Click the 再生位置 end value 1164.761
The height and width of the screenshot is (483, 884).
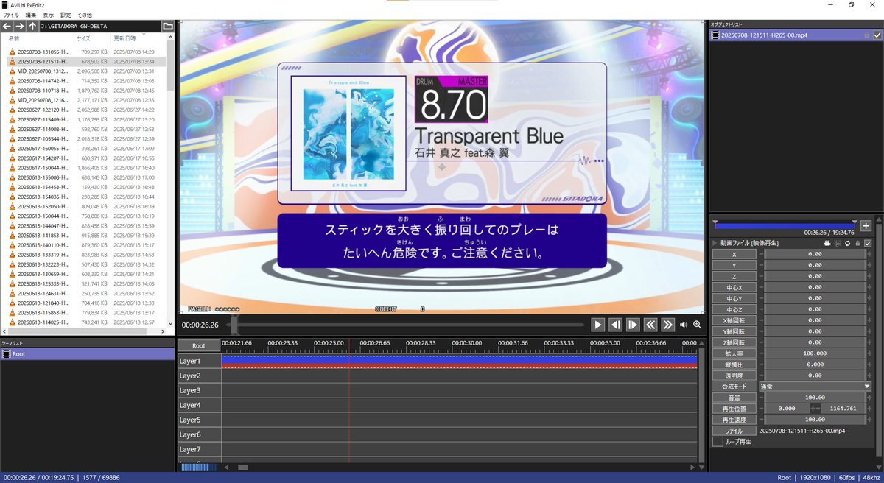coord(843,409)
